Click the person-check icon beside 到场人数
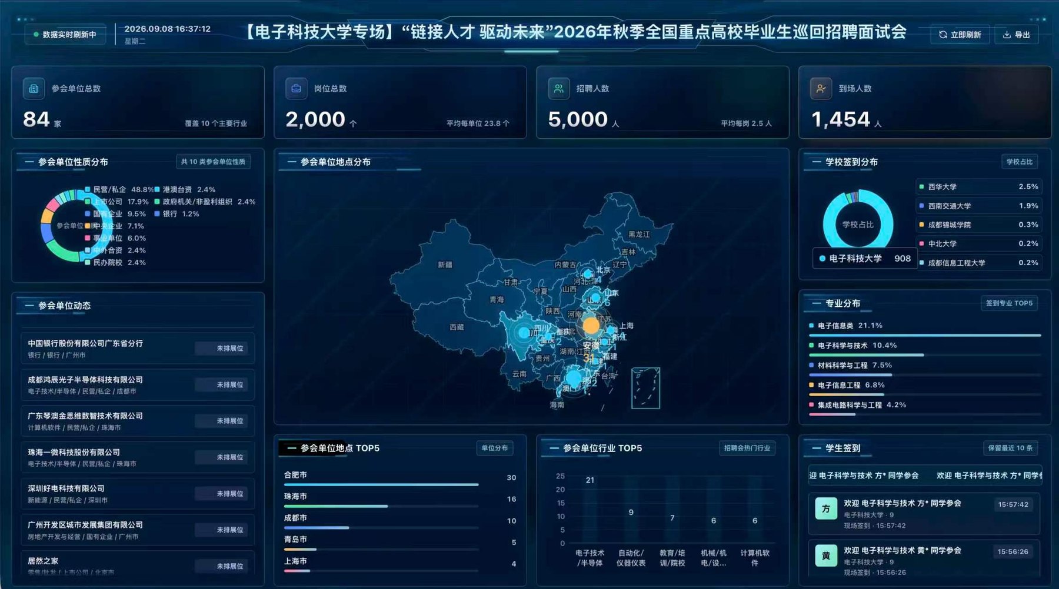Screen dimensions: 1059x589 821,89
